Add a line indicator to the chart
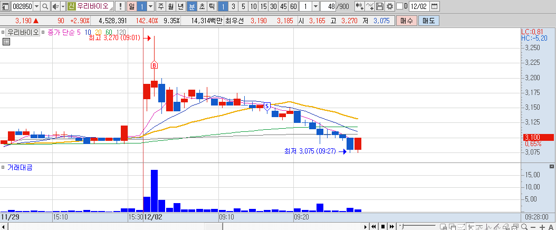This screenshot has height=230, width=556. 370,6
